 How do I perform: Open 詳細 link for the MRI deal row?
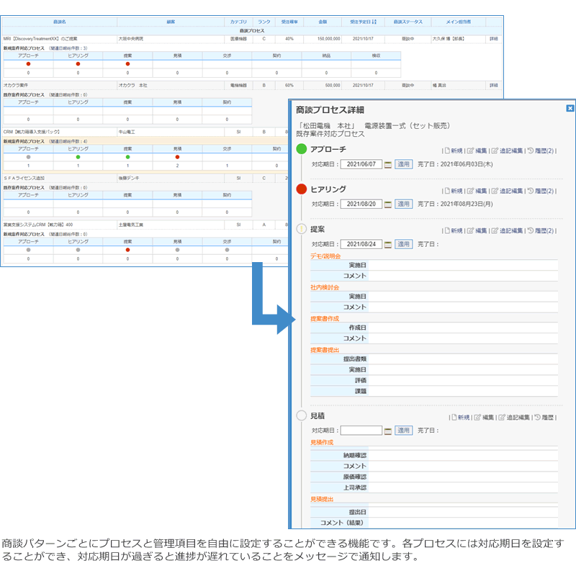[493, 39]
